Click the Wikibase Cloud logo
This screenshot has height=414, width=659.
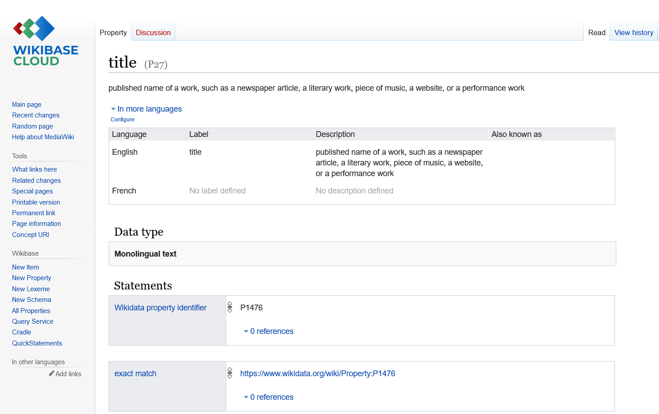[x=45, y=41]
